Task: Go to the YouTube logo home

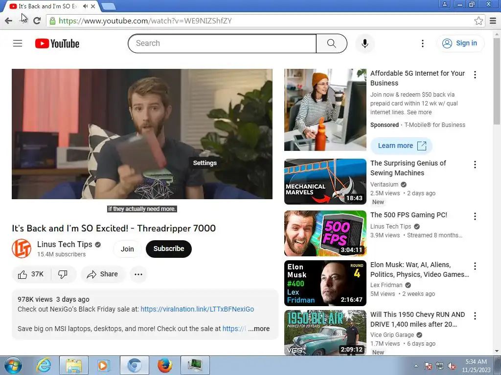Action: click(x=57, y=43)
